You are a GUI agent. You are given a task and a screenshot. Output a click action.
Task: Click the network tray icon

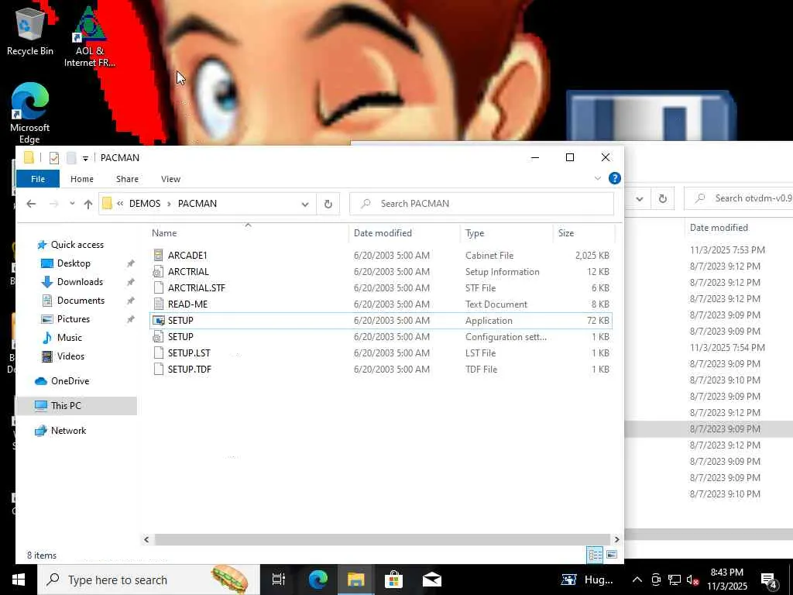675,580
